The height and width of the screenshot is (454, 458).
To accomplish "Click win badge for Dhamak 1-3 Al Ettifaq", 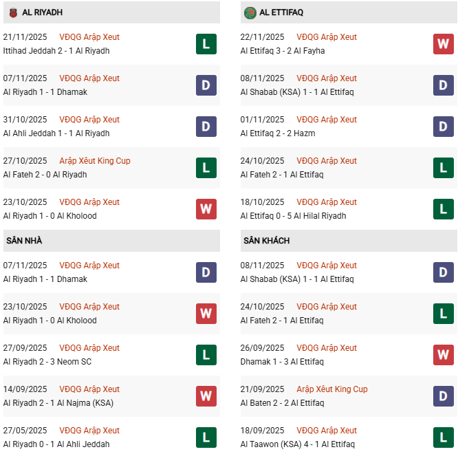I will tap(443, 355).
